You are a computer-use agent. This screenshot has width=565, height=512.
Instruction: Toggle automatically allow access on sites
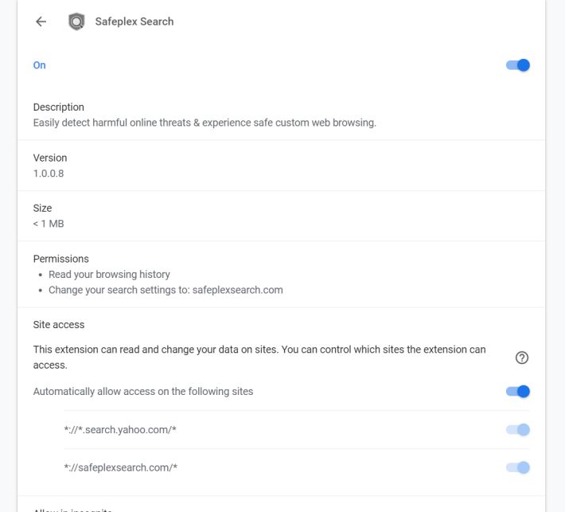(x=518, y=391)
